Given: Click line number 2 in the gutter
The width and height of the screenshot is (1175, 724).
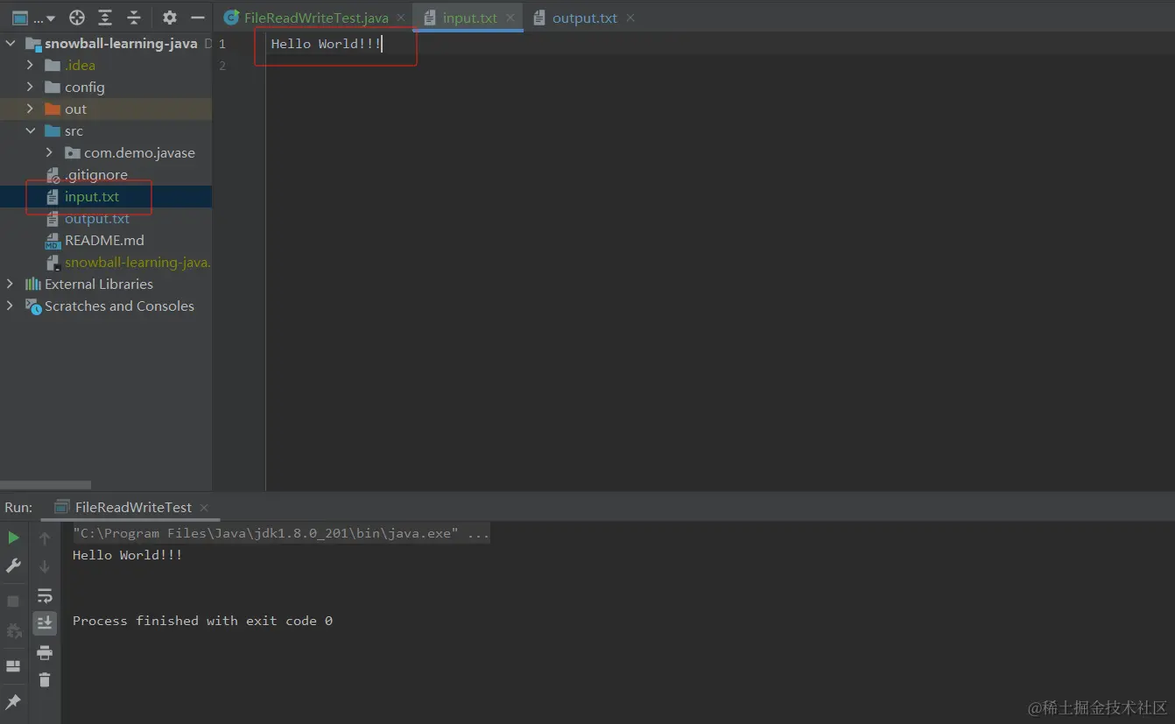Looking at the screenshot, I should (222, 66).
